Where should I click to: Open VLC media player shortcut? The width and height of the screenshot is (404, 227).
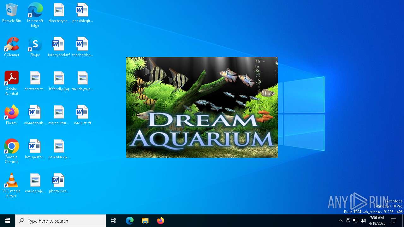click(12, 185)
